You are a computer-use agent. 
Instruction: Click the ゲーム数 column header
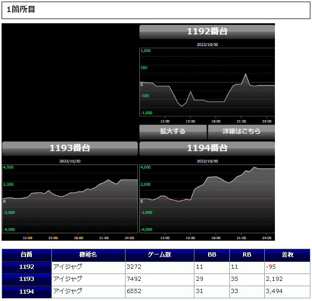pos(159,255)
